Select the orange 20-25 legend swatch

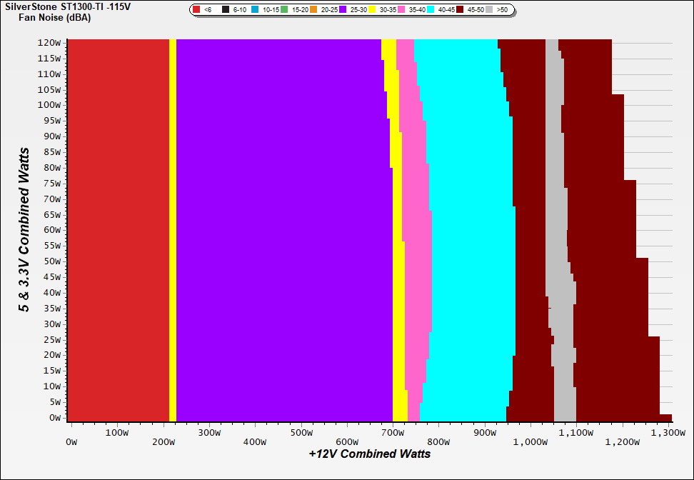[313, 10]
